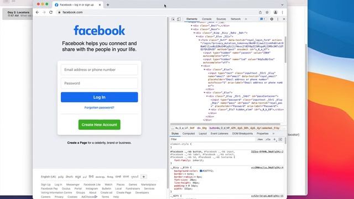This screenshot has height=199, width=354.
Task: Reload the Facebook page
Action: [51, 12]
